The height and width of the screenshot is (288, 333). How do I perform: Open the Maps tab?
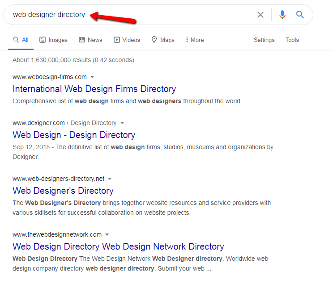[x=163, y=40]
